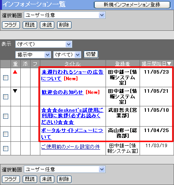This screenshot has width=174, height=185.
Task: Sort by 登録者 column header
Action: 122,64
